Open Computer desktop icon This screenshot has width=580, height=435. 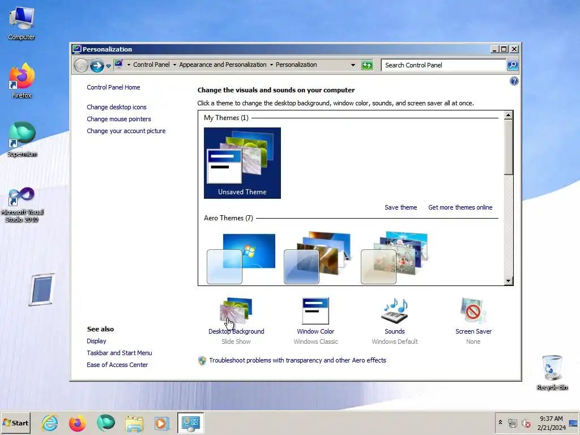point(22,23)
